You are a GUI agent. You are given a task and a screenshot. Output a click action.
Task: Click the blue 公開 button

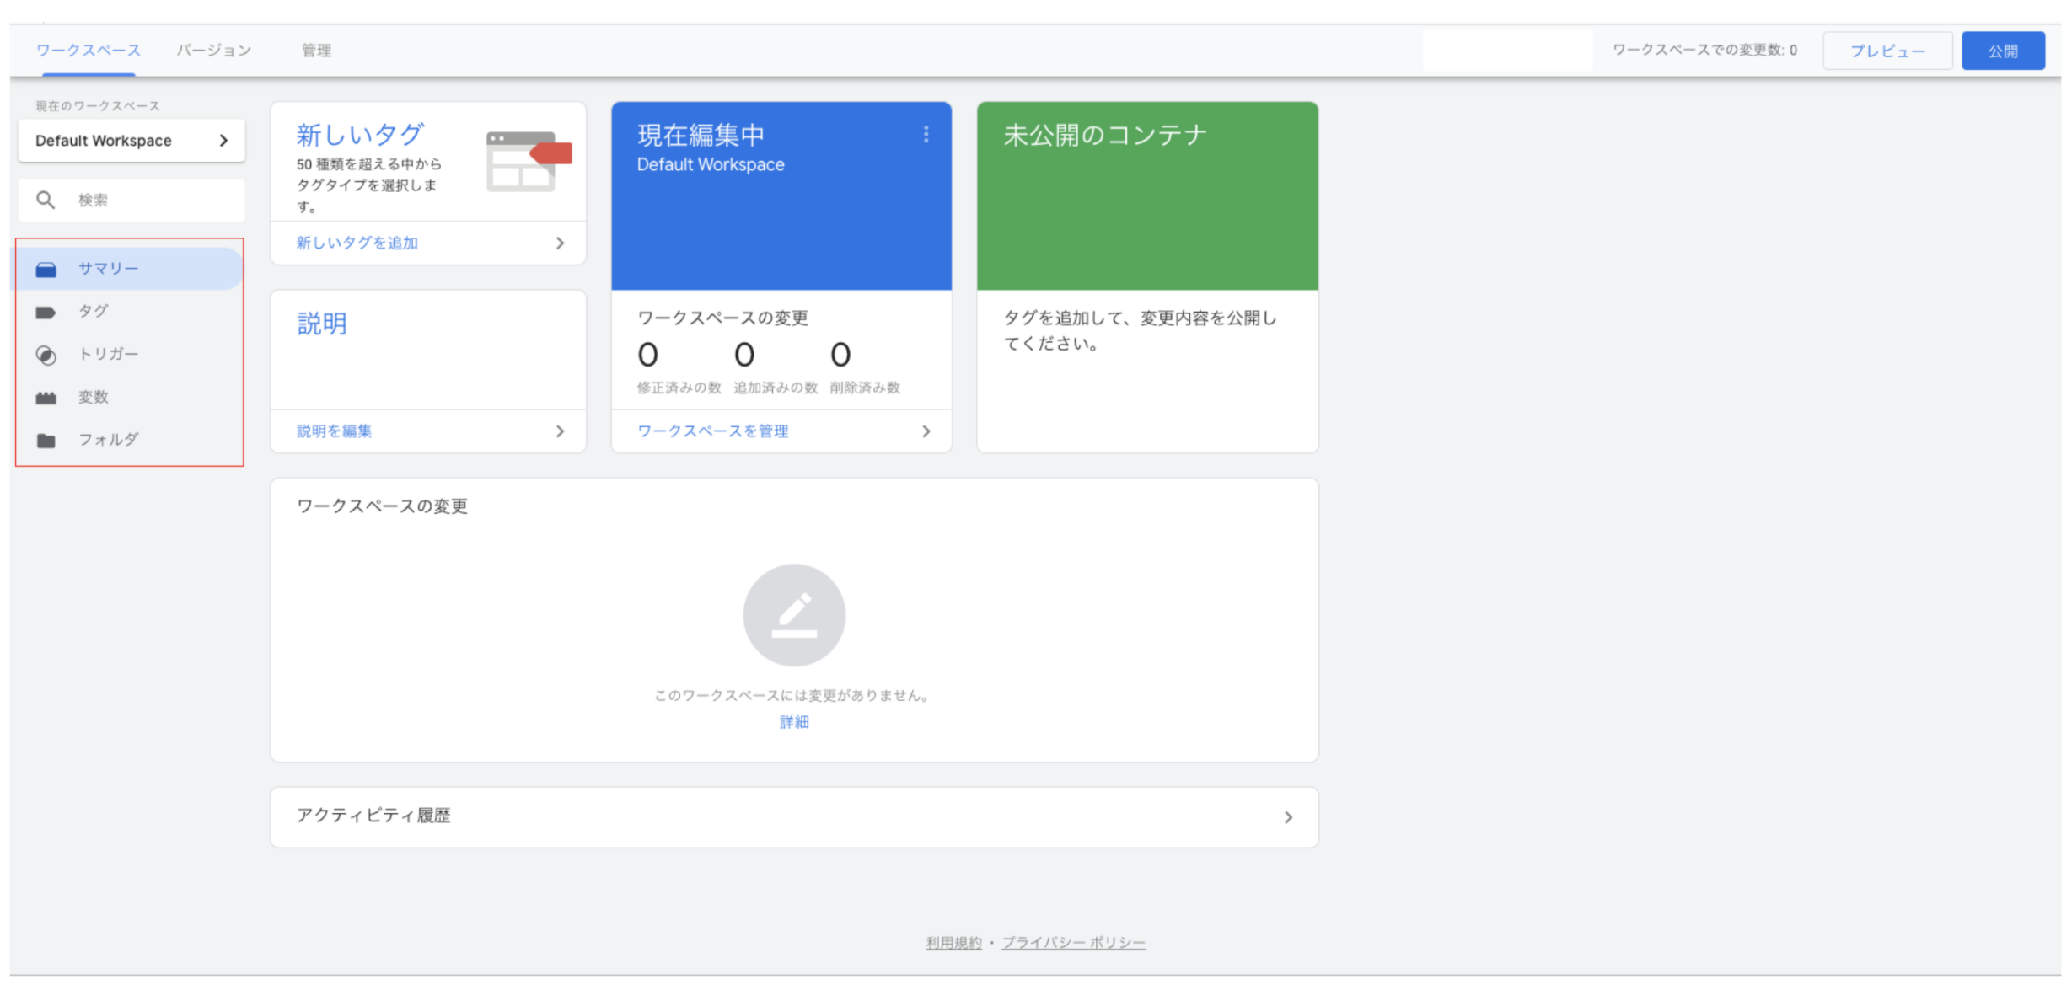pyautogui.click(x=2002, y=51)
